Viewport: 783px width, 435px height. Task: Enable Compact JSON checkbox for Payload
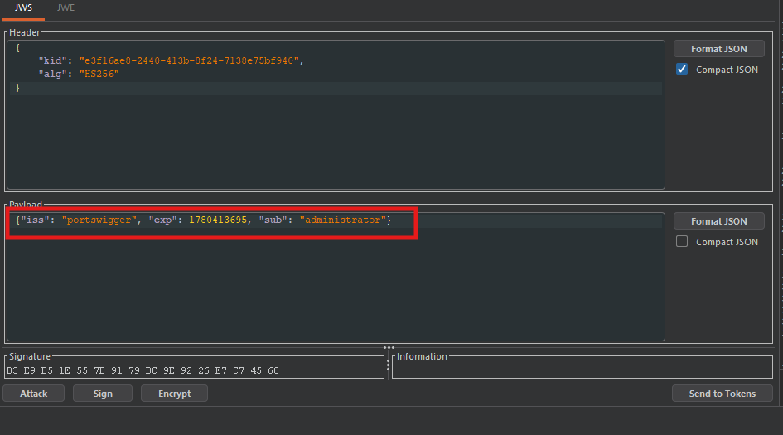(x=682, y=242)
